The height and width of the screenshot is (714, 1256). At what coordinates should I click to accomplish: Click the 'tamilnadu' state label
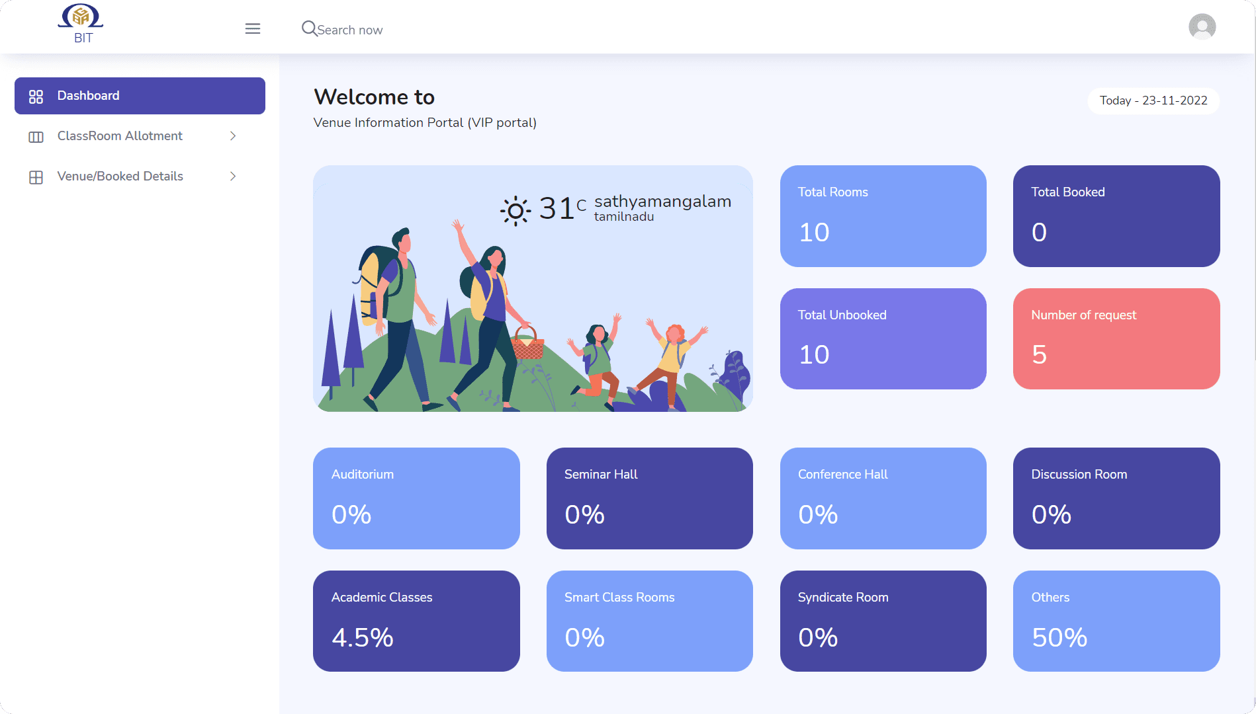coord(624,217)
